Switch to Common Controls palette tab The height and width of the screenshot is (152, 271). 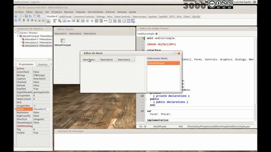(x=84, y=16)
